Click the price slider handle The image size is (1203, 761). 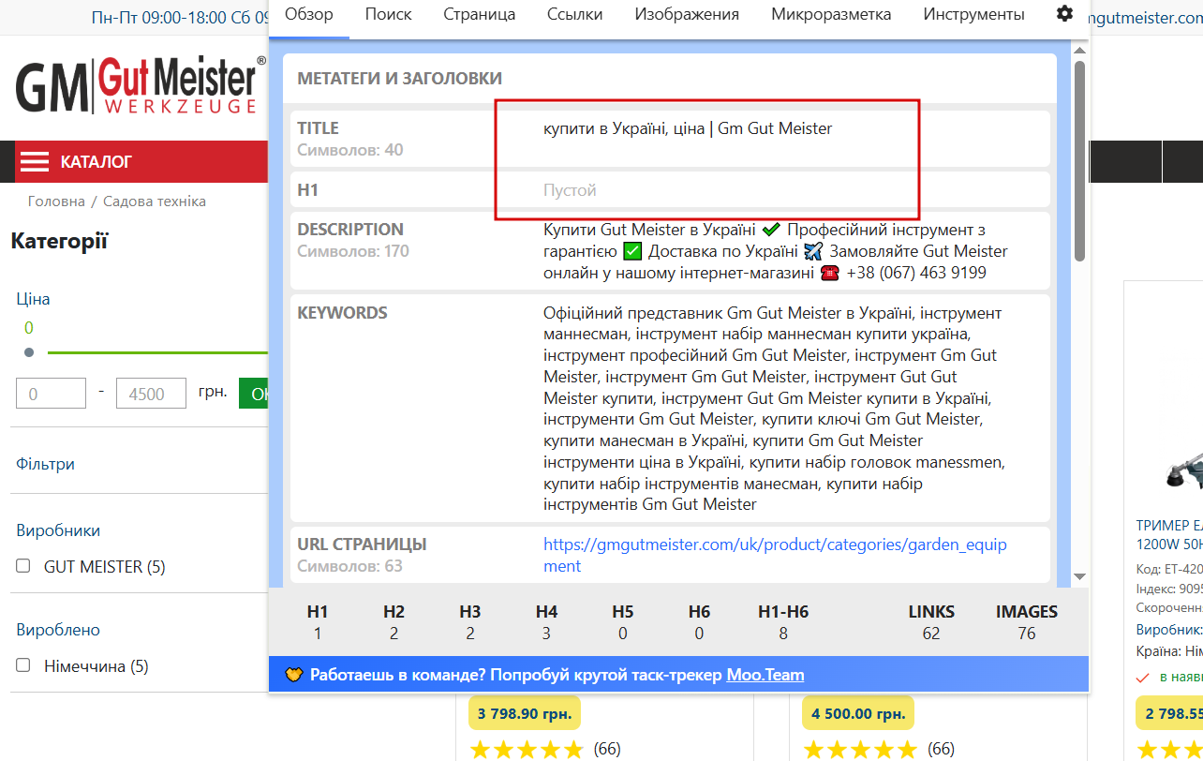tap(29, 352)
